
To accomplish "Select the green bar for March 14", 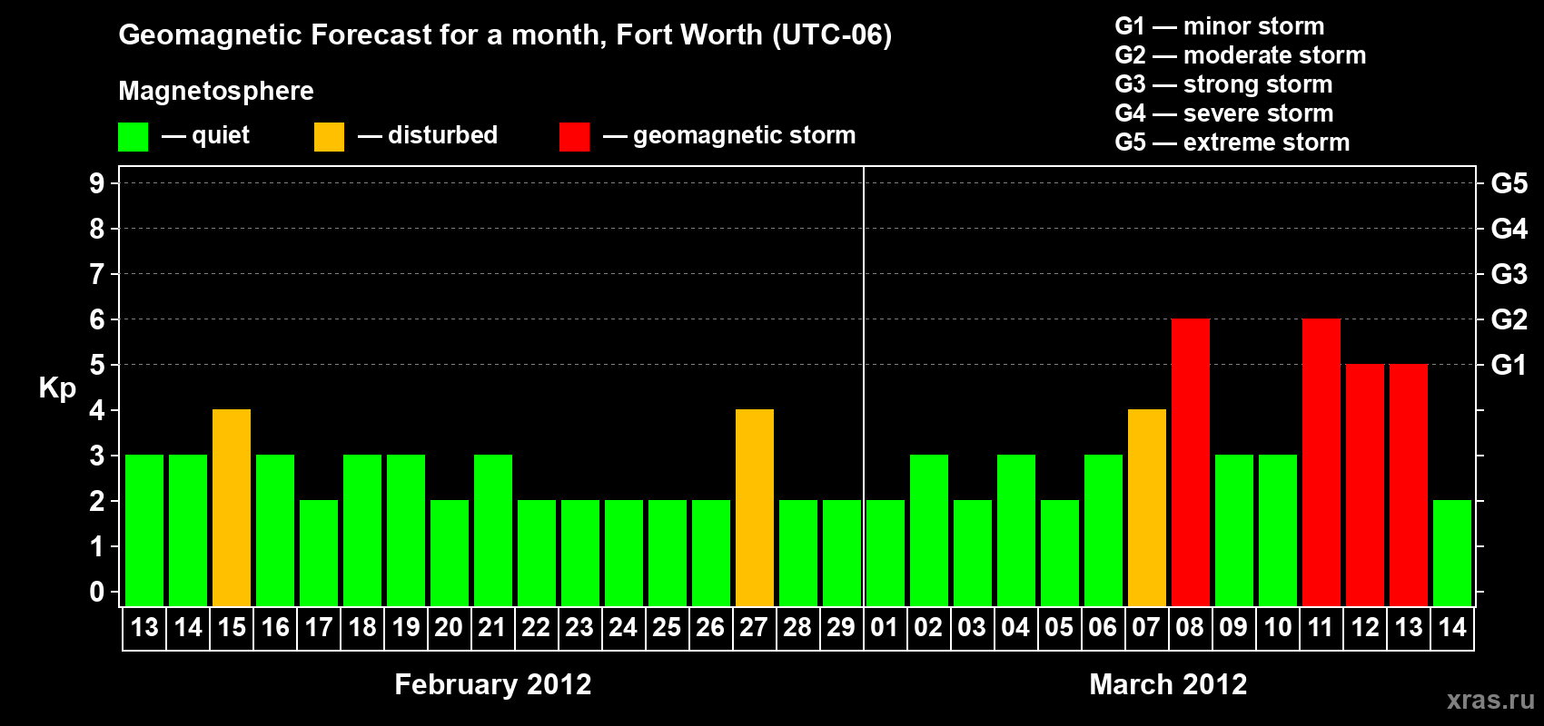I will click(1452, 553).
